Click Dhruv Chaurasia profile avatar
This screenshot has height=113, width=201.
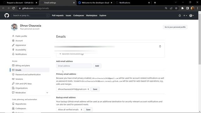[14, 27]
